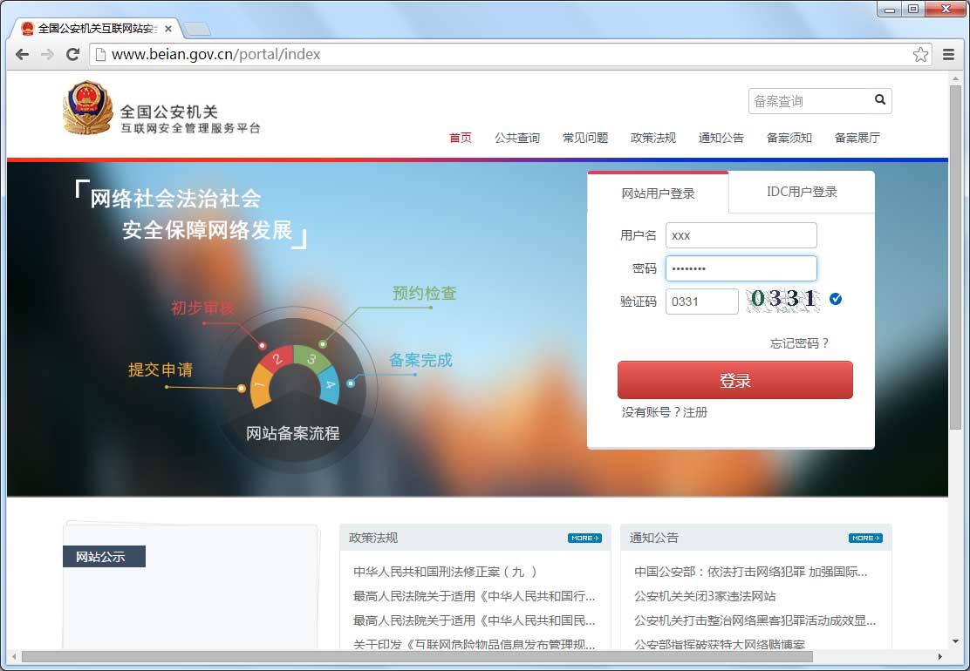The height and width of the screenshot is (671, 970).
Task: Click the 网站备案流程 process diagram
Action: pos(295,390)
